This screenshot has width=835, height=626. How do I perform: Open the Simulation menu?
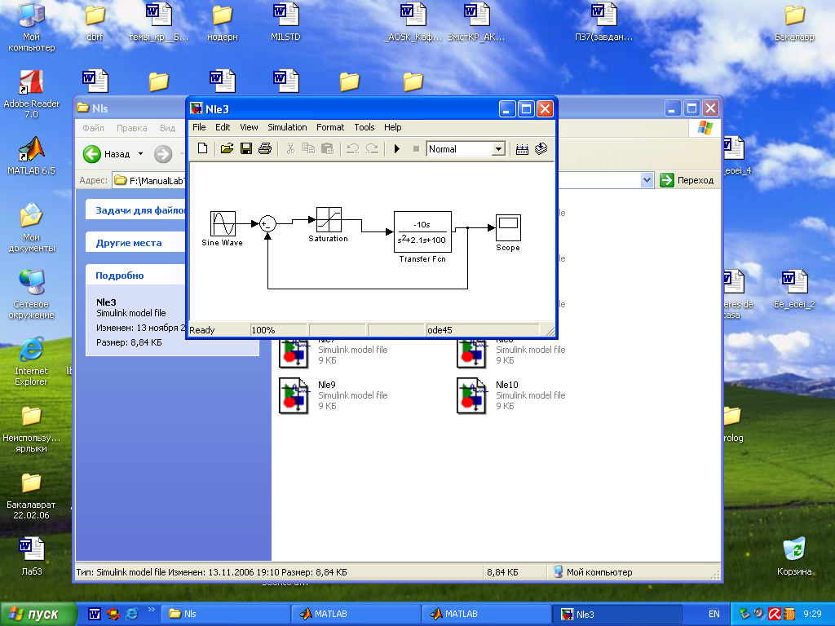287,127
